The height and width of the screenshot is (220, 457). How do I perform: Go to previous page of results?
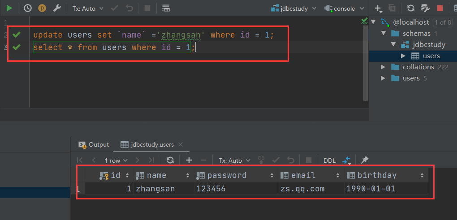[94, 160]
